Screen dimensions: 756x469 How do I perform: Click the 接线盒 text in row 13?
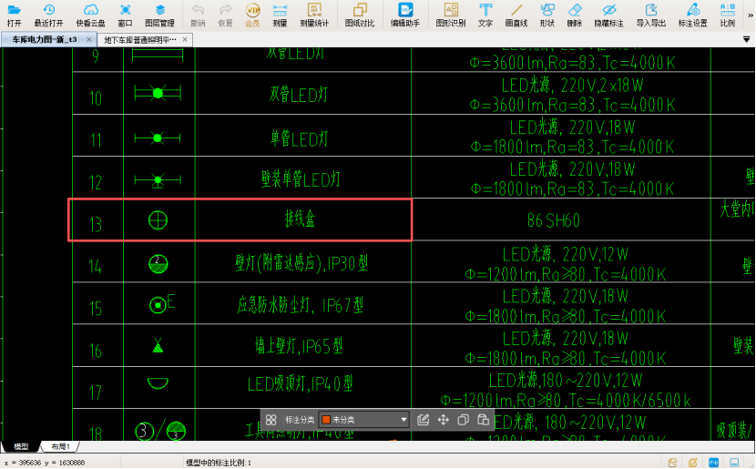pyautogui.click(x=300, y=219)
